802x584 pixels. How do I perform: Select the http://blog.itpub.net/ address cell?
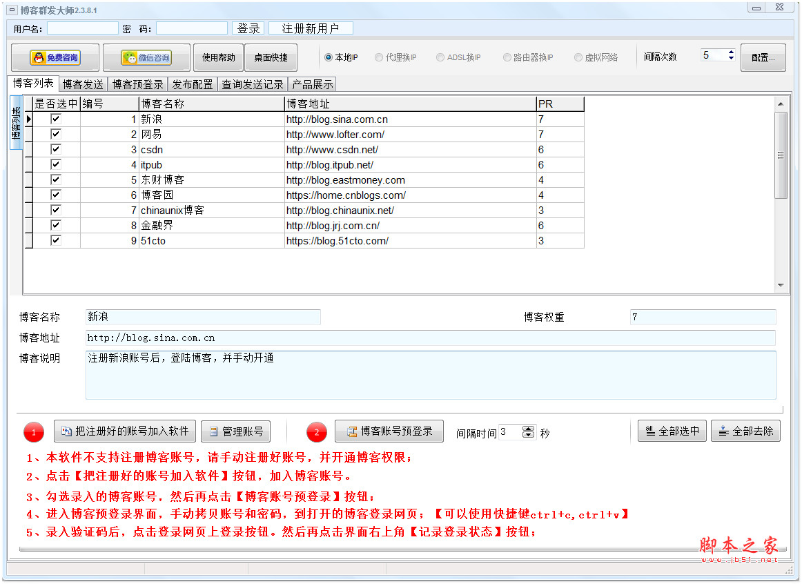click(410, 165)
